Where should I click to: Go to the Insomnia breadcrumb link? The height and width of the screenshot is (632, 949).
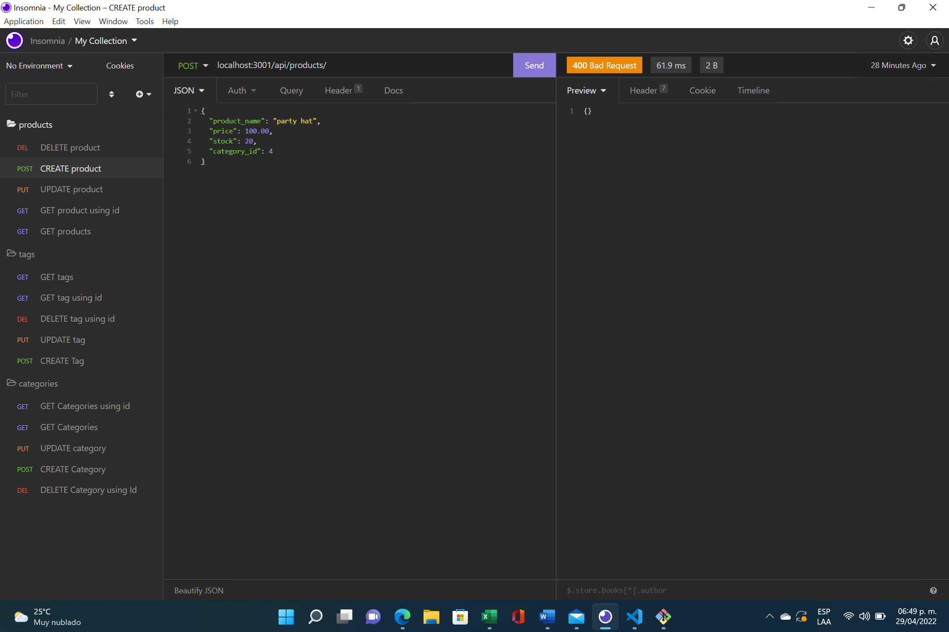[47, 41]
